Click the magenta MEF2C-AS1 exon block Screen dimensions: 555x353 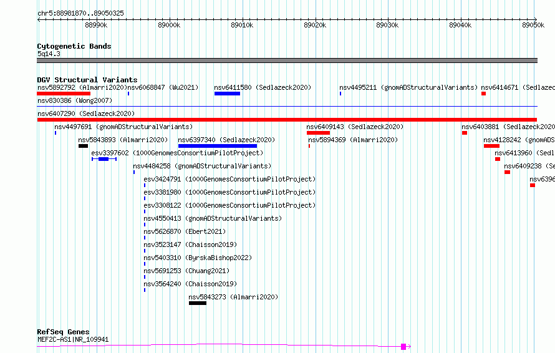(403, 347)
